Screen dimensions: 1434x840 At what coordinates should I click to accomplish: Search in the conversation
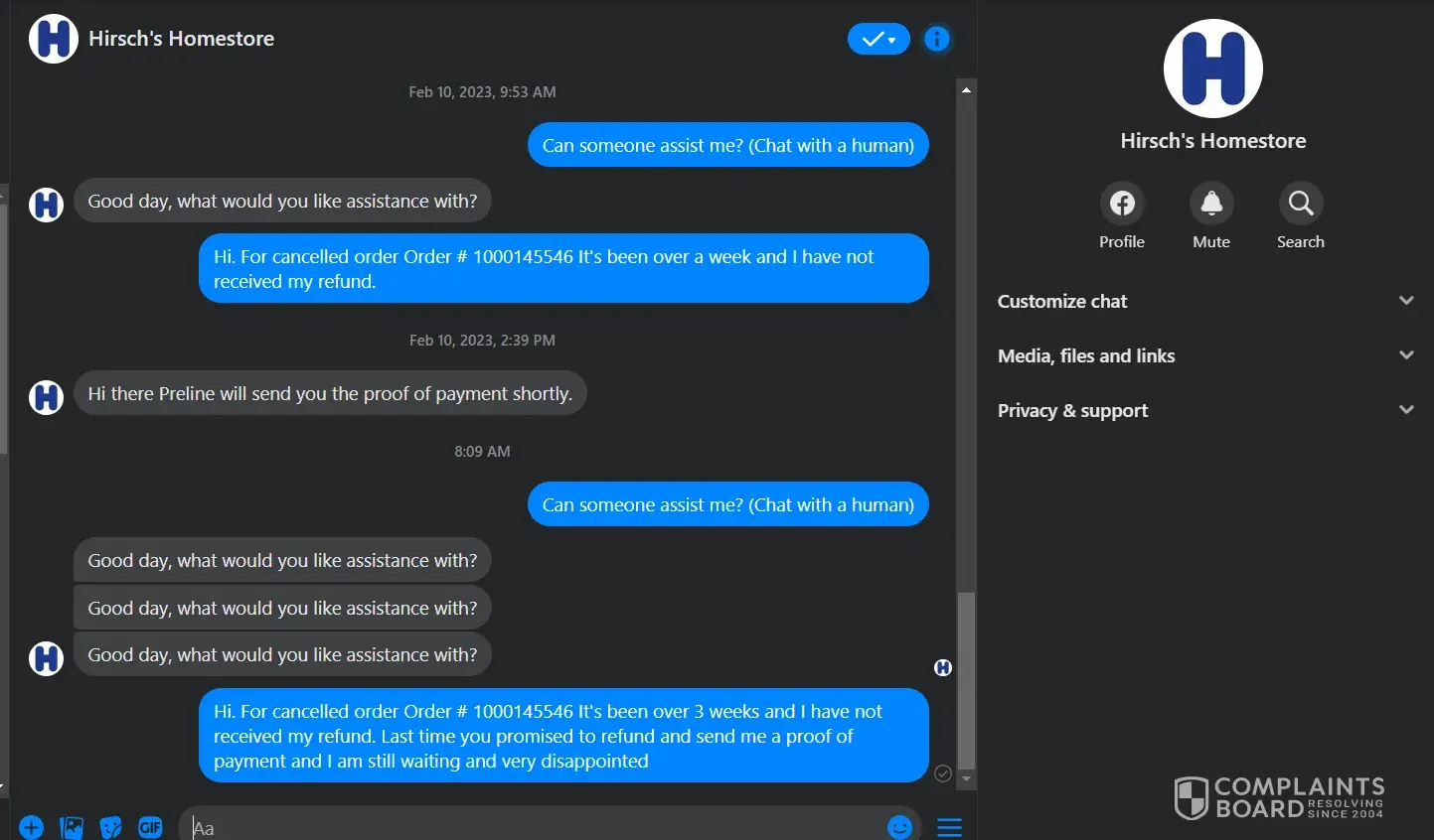click(x=1300, y=204)
